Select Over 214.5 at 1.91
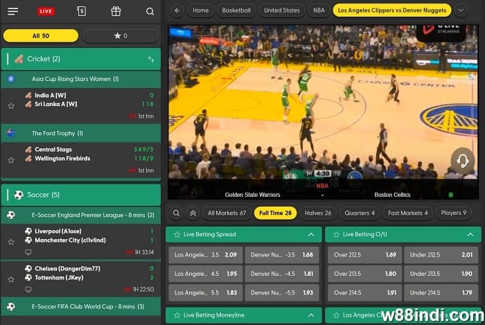The height and width of the screenshot is (325, 485). click(x=365, y=292)
